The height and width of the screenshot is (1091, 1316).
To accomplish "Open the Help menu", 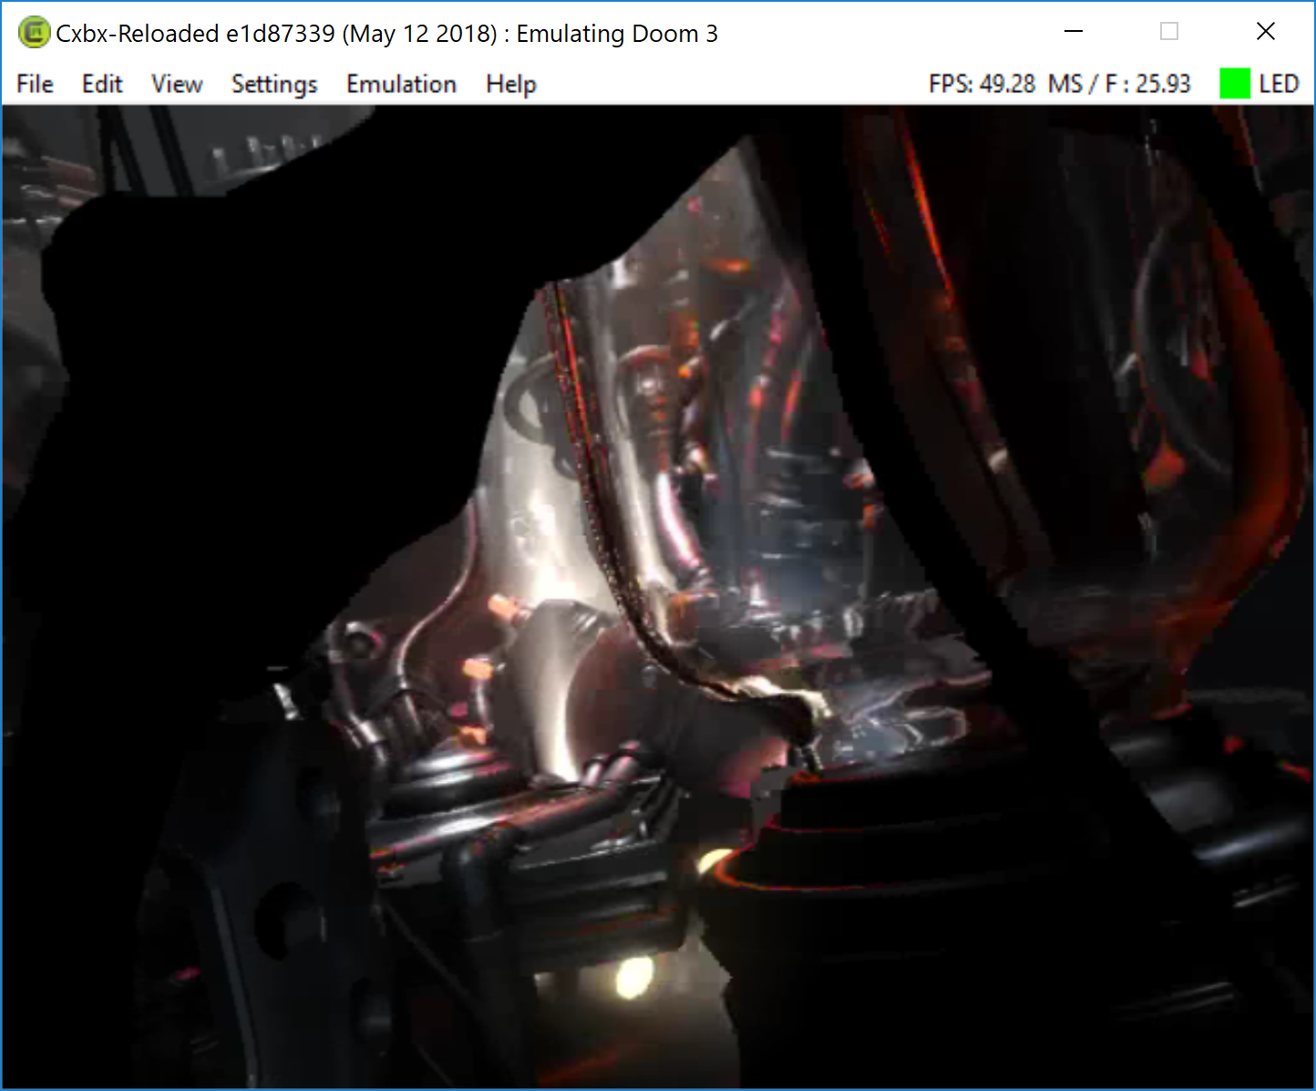I will 511,84.
